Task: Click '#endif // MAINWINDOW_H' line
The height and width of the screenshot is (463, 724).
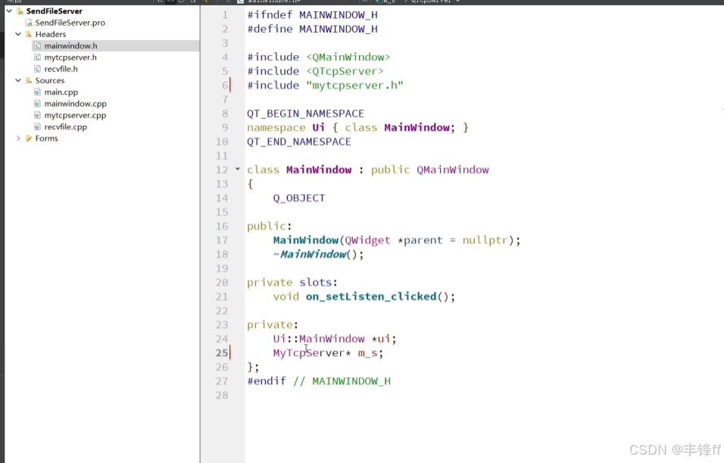Action: click(319, 381)
